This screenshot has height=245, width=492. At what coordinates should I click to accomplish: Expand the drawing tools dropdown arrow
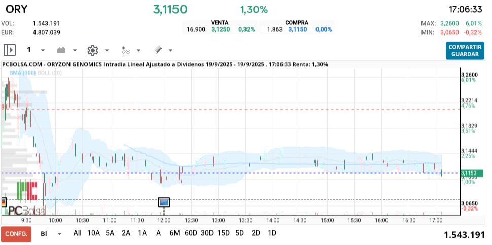point(171,50)
